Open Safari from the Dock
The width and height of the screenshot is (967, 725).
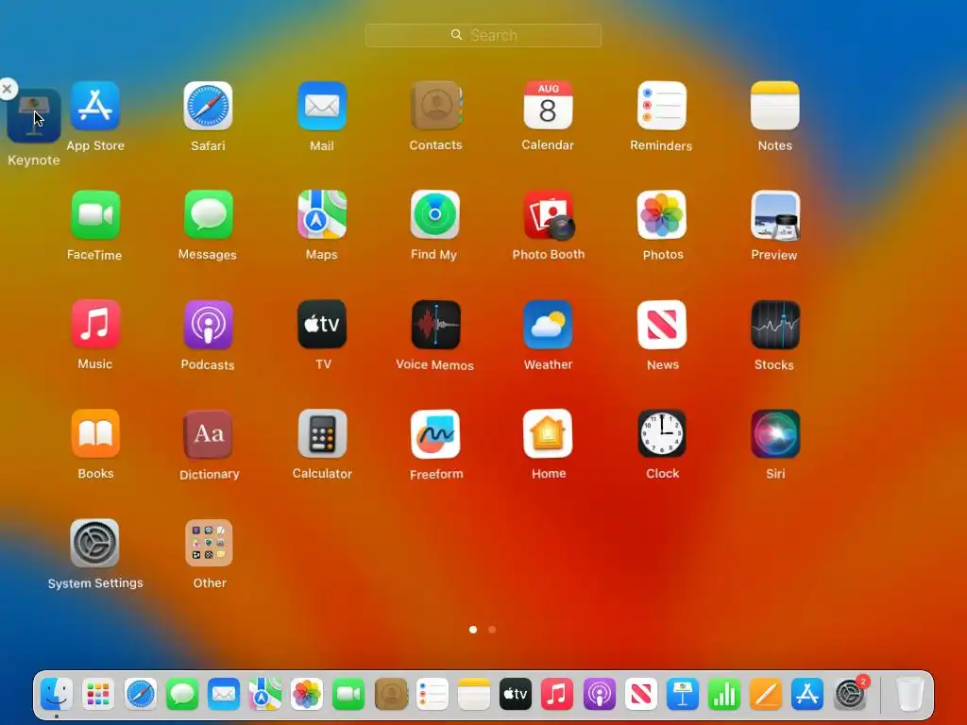click(140, 694)
